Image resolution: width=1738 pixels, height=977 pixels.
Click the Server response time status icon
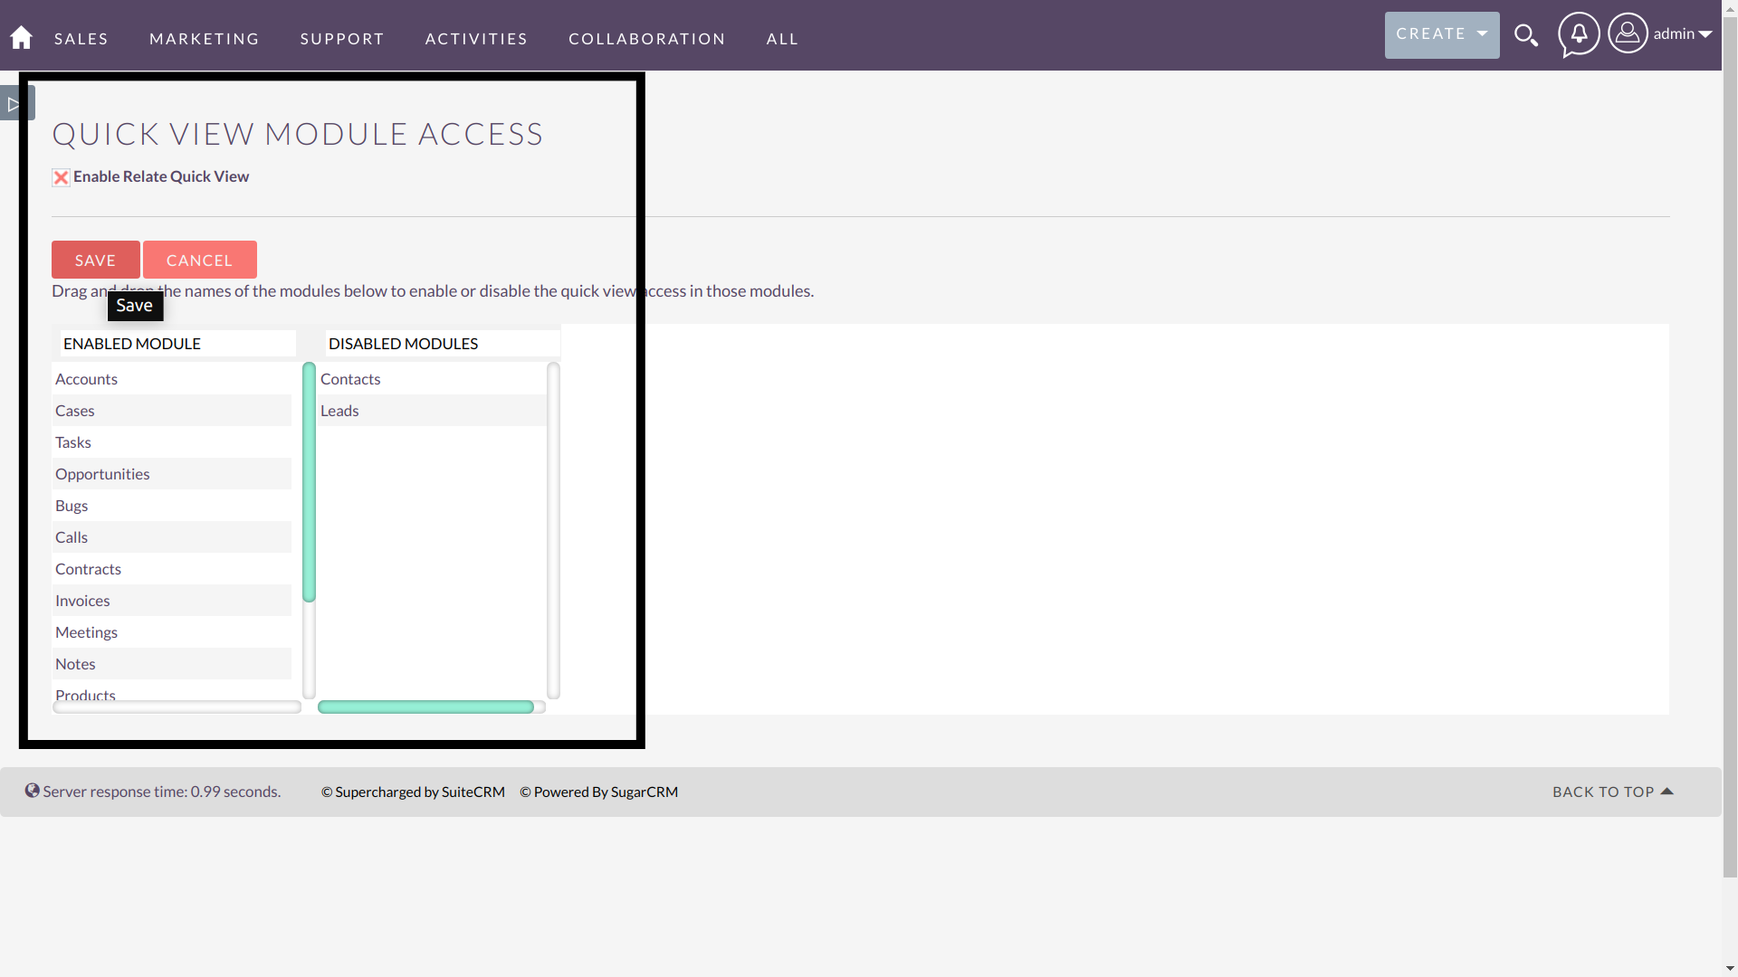(33, 791)
